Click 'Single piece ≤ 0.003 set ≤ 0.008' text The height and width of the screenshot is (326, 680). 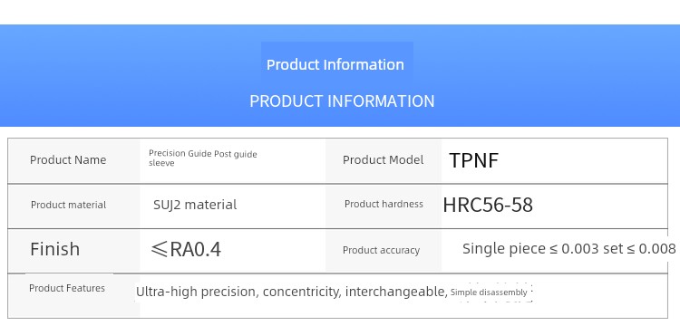pos(569,249)
